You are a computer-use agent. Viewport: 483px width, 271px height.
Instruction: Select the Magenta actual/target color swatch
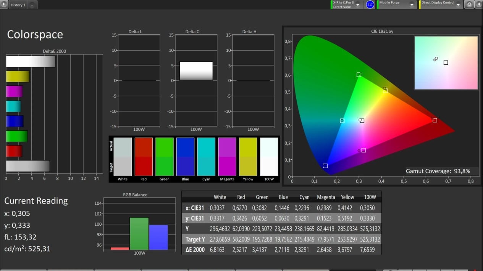click(227, 157)
